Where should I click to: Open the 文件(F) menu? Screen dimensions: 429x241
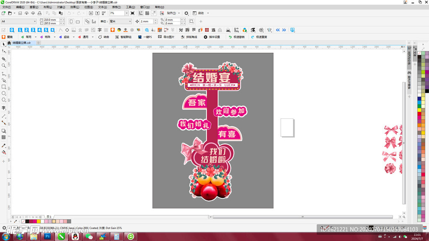pyautogui.click(x=7, y=7)
